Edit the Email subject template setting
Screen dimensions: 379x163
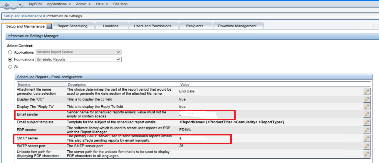[x=367, y=122]
